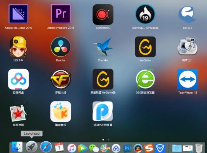Open the blue folder in the Dock
This screenshot has height=153, width=207.
(177, 148)
